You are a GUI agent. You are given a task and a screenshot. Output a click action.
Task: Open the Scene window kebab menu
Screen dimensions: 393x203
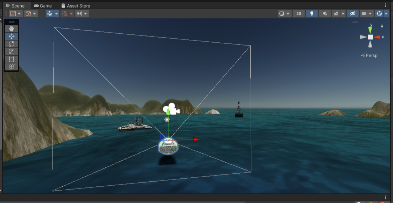pyautogui.click(x=385, y=5)
